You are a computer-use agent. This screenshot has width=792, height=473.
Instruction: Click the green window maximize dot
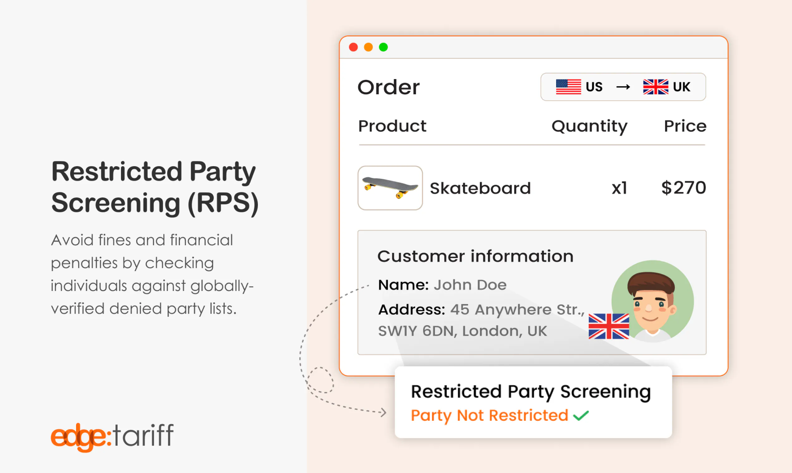click(383, 47)
